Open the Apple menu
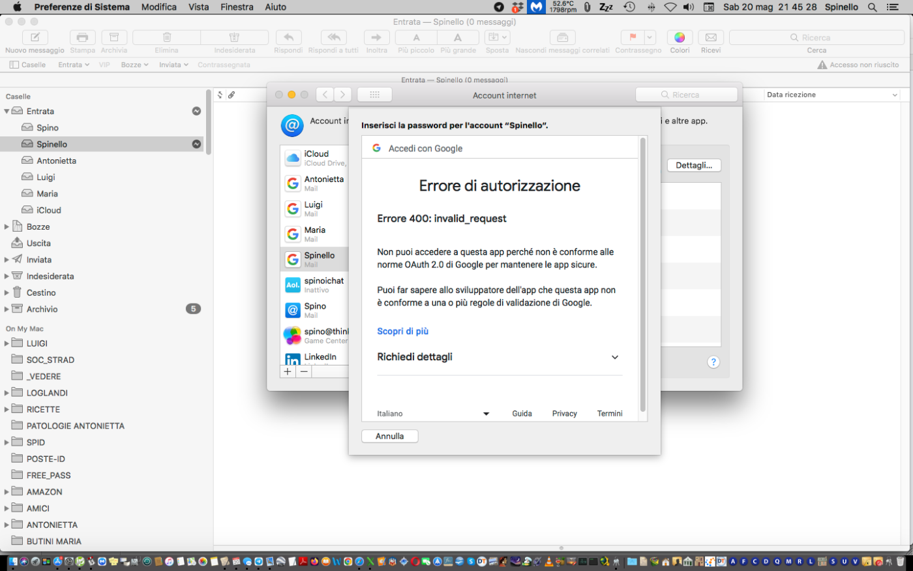The height and width of the screenshot is (571, 913). [x=17, y=7]
